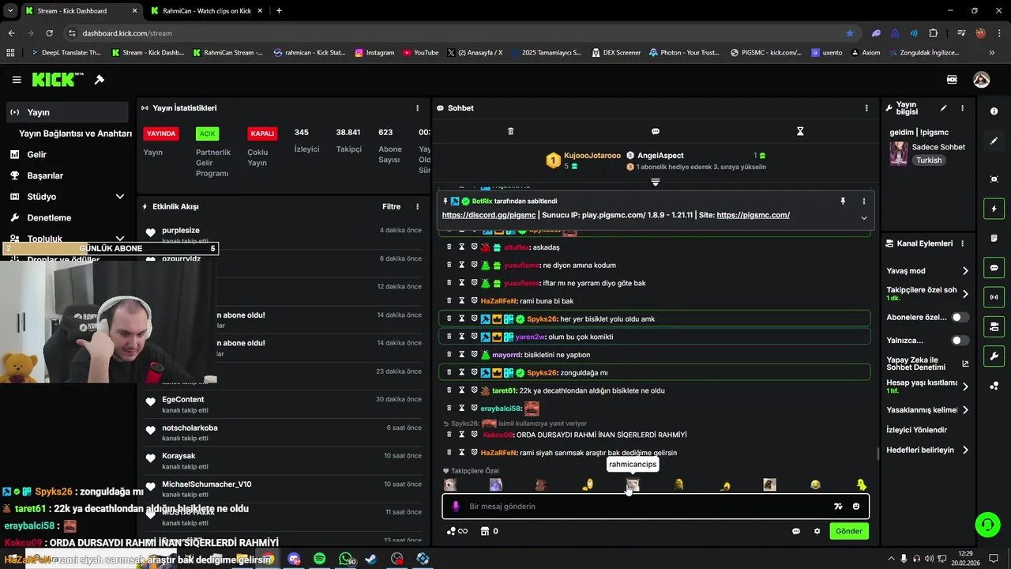Open the YouTube bookmark
The image size is (1011, 569).
click(421, 53)
